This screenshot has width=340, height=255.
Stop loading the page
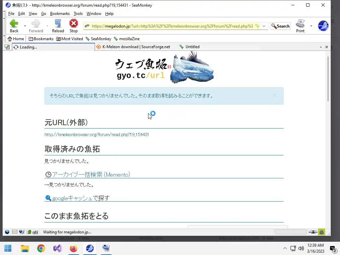pyautogui.click(x=73, y=26)
